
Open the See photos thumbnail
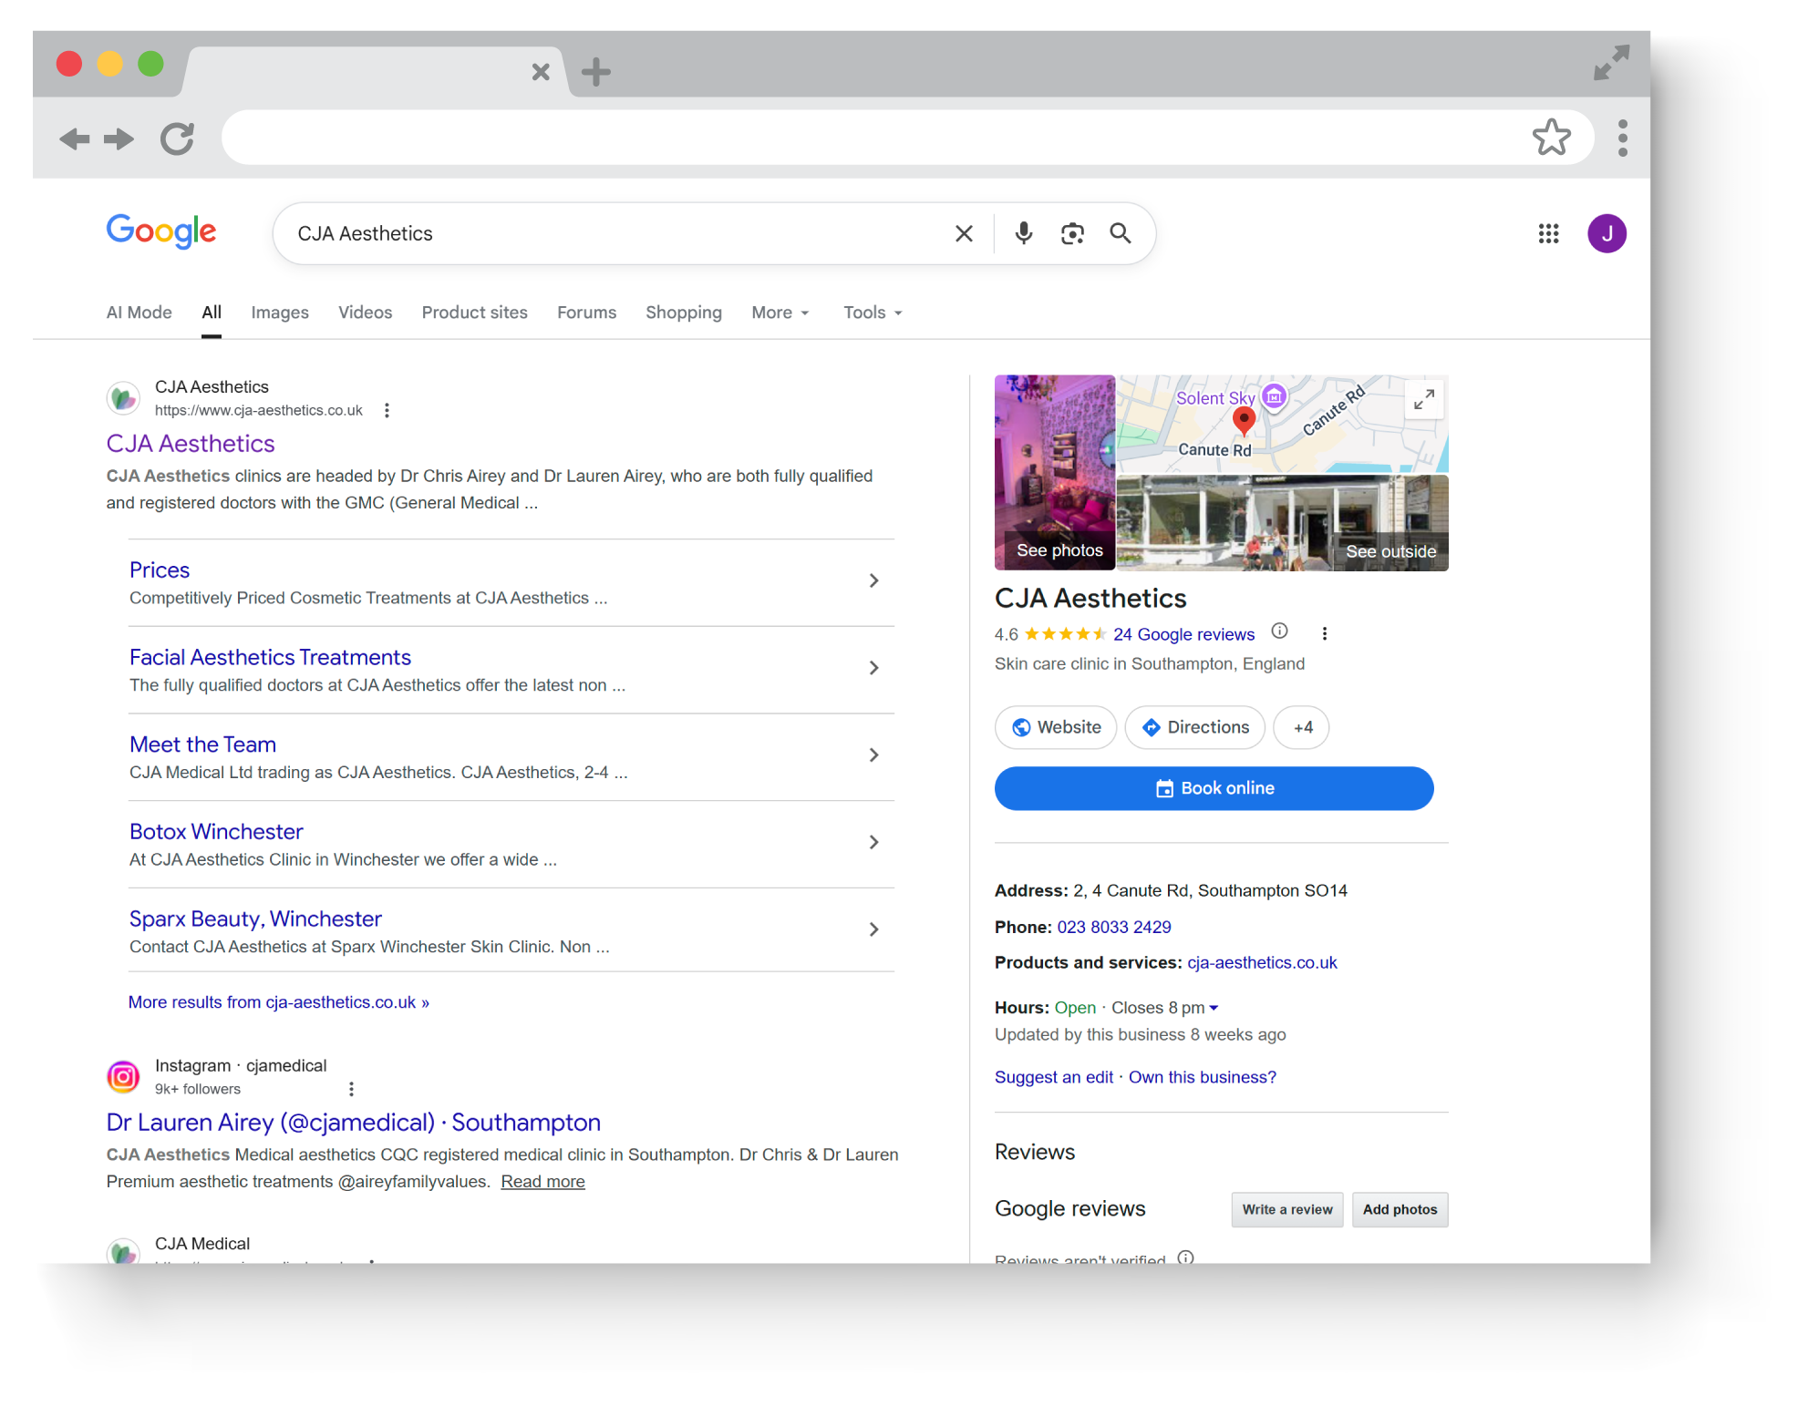[x=1055, y=473]
